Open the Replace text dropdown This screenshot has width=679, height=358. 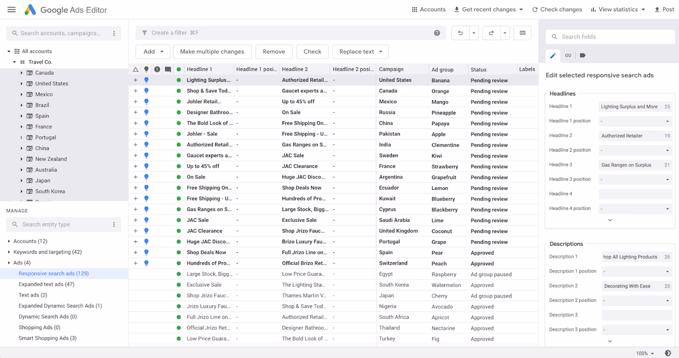(x=361, y=52)
